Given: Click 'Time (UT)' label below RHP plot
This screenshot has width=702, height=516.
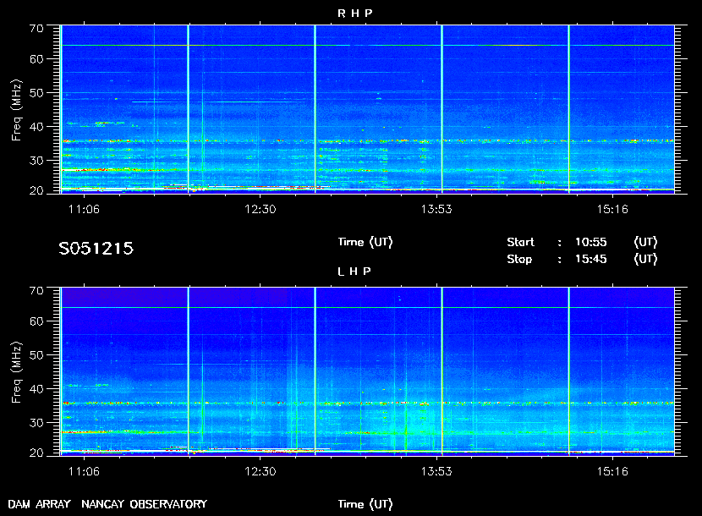Looking at the screenshot, I should (x=365, y=242).
